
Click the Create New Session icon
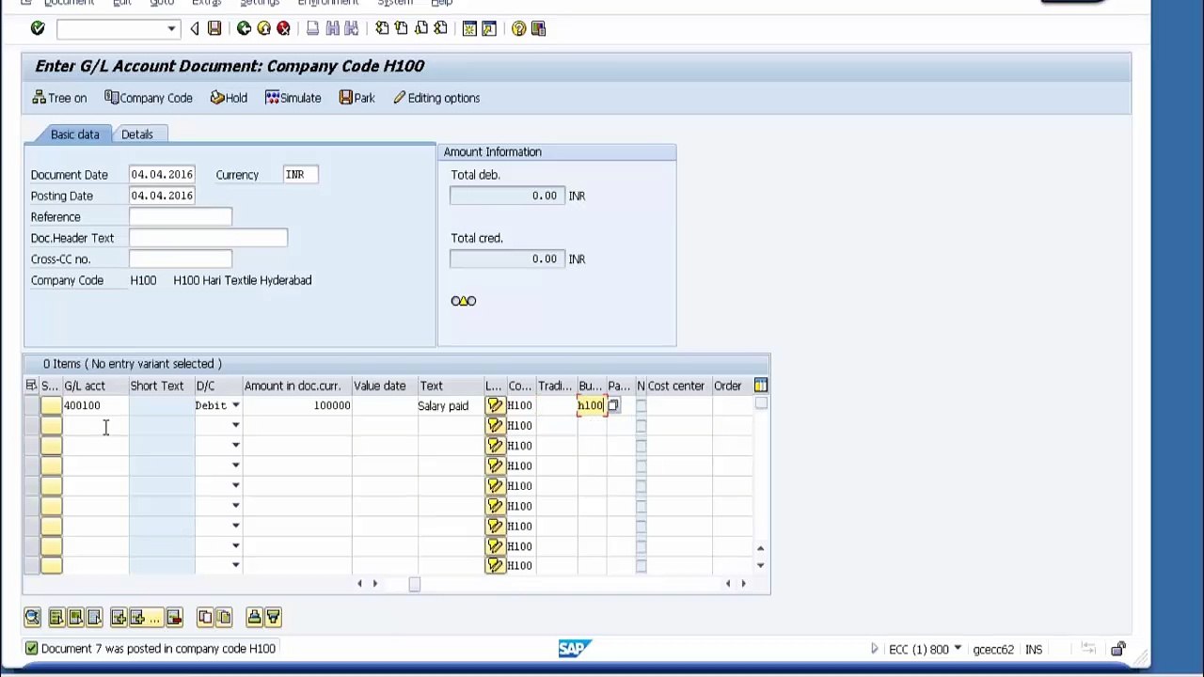point(469,28)
